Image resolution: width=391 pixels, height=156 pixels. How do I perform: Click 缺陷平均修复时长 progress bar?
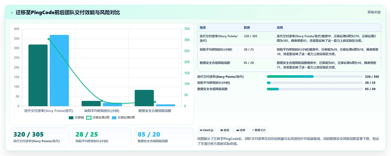click(315, 83)
